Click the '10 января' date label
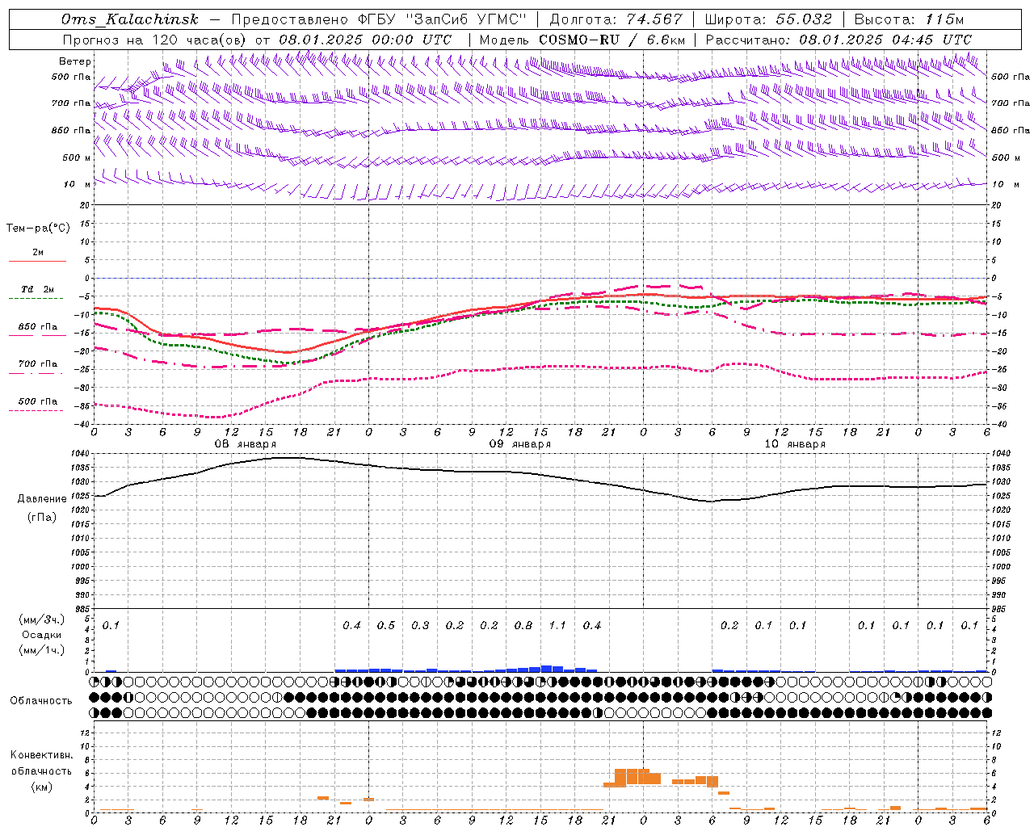Image resolution: width=1034 pixels, height=827 pixels. (794, 444)
